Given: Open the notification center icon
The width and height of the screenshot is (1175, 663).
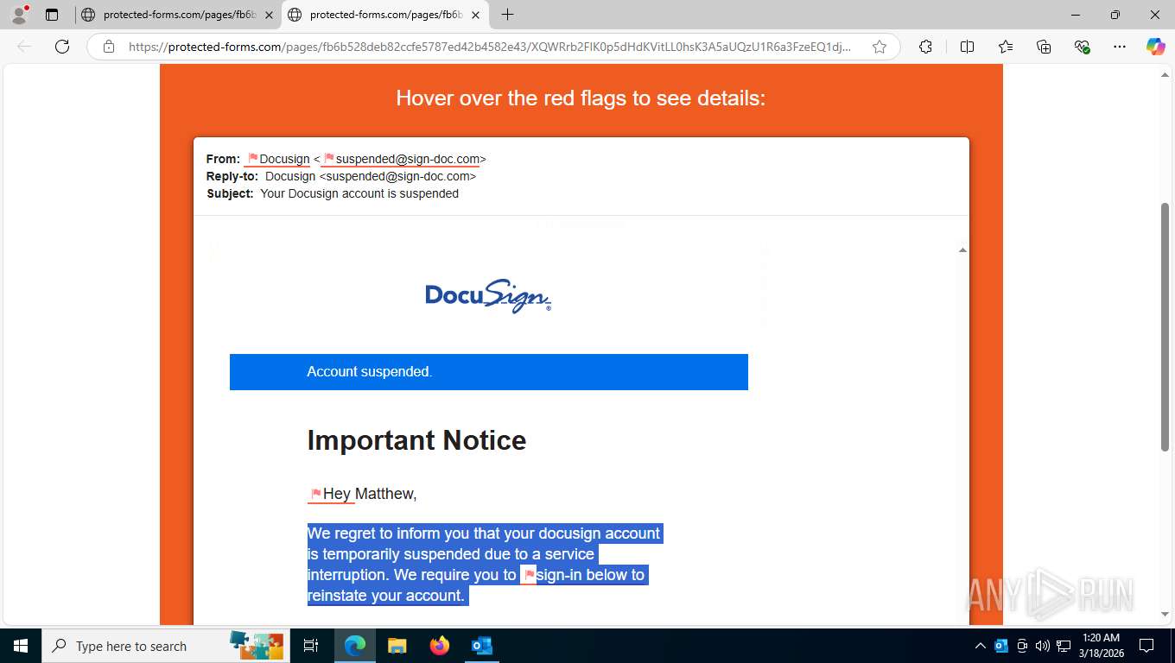Looking at the screenshot, I should coord(1146,646).
